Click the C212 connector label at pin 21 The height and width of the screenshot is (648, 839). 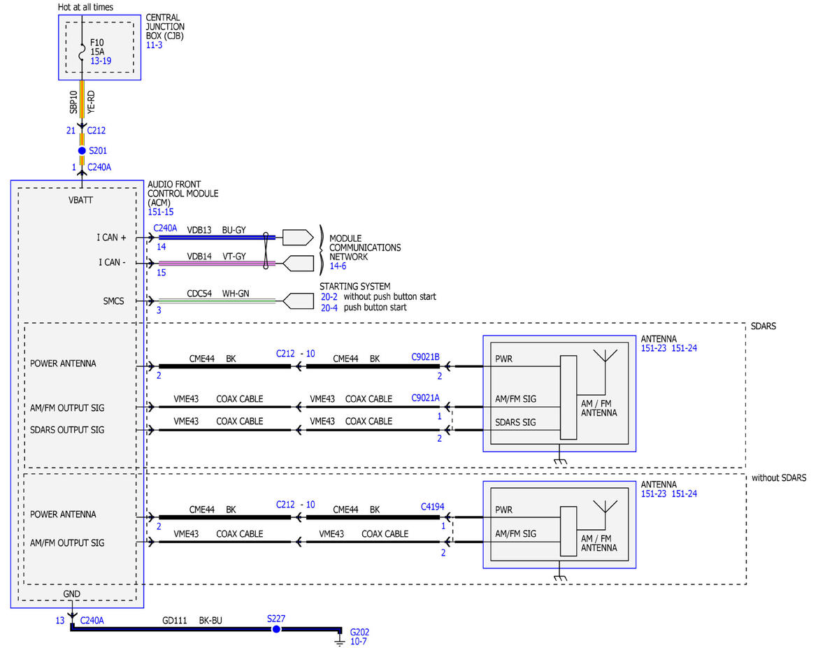(96, 130)
